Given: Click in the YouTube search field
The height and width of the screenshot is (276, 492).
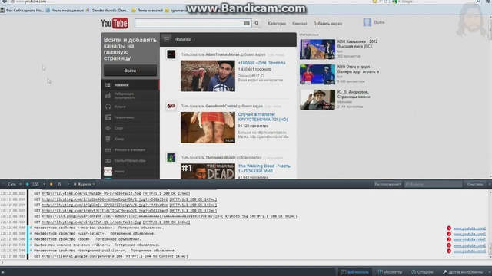Looking at the screenshot, I should (x=189, y=23).
